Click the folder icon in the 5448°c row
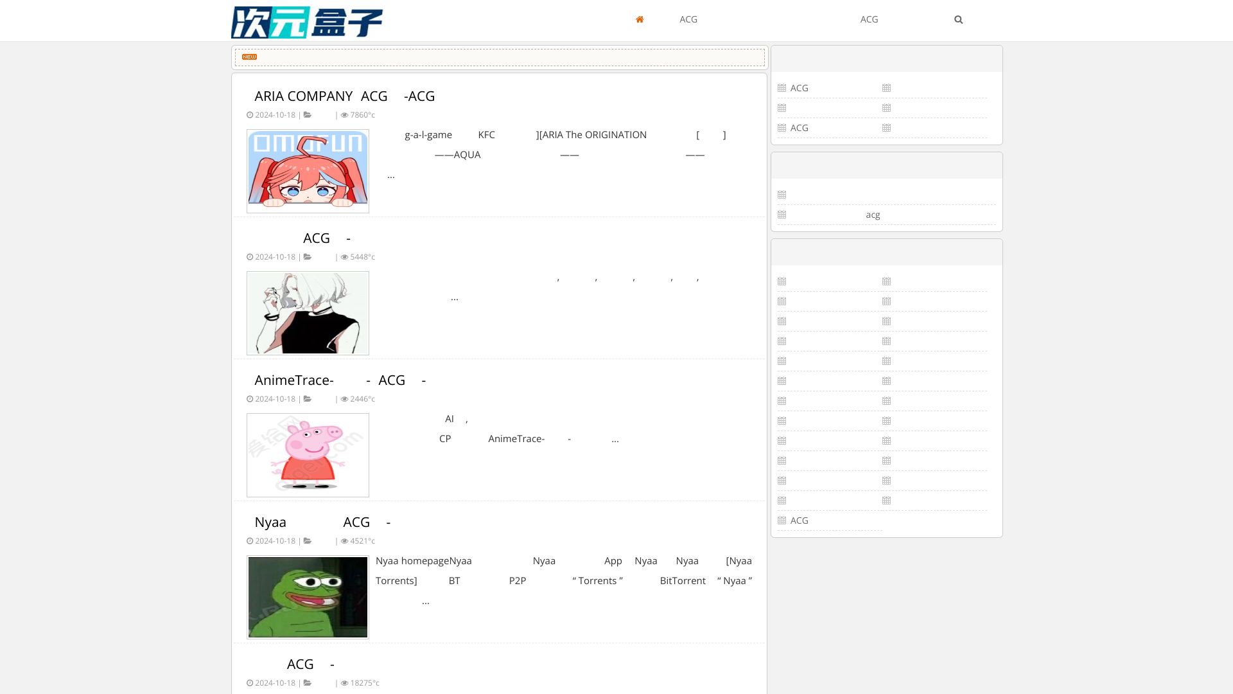This screenshot has width=1233, height=694. 308,257
